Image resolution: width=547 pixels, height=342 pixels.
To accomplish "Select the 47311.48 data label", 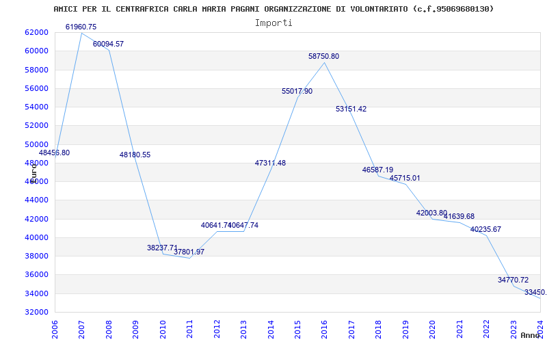I will point(270,163).
